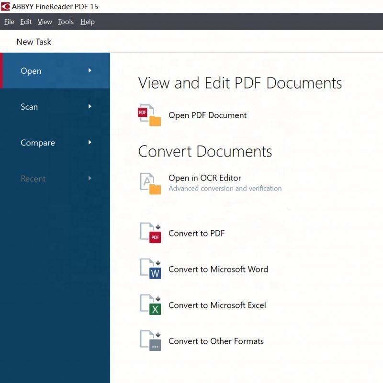Click the ABBYY FineReader logo in title bar
Image resolution: width=383 pixels, height=383 pixels.
coord(5,7)
